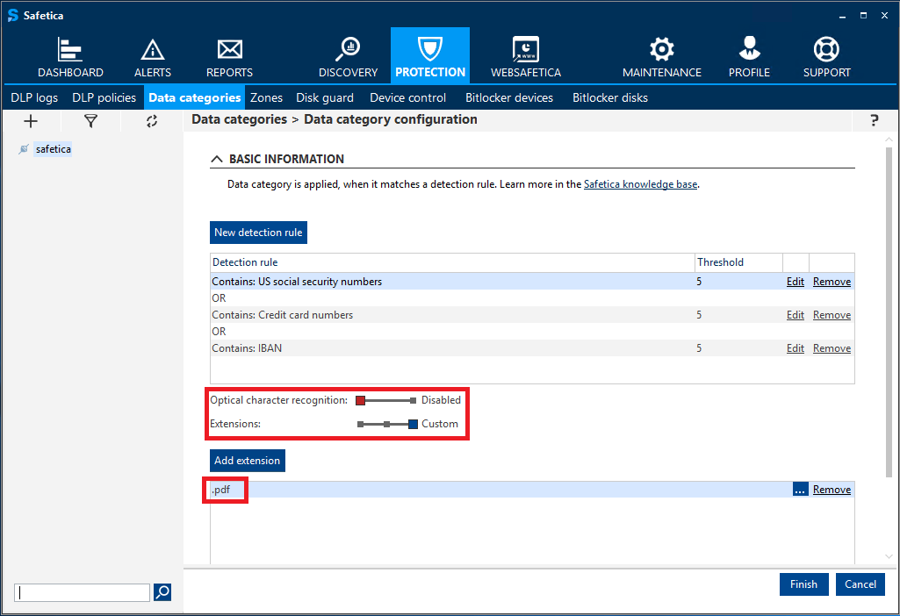Switch to the Disk guard tab
The image size is (900, 616).
pos(325,97)
